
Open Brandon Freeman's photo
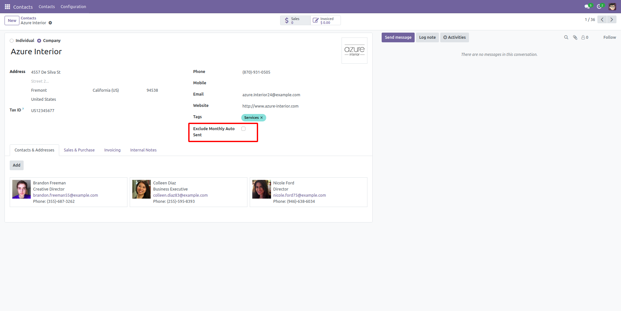tap(22, 189)
